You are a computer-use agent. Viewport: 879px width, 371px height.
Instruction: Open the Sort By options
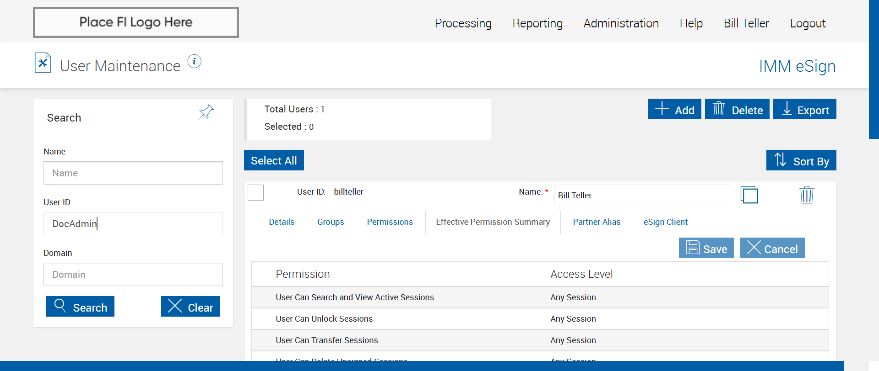[x=801, y=160]
